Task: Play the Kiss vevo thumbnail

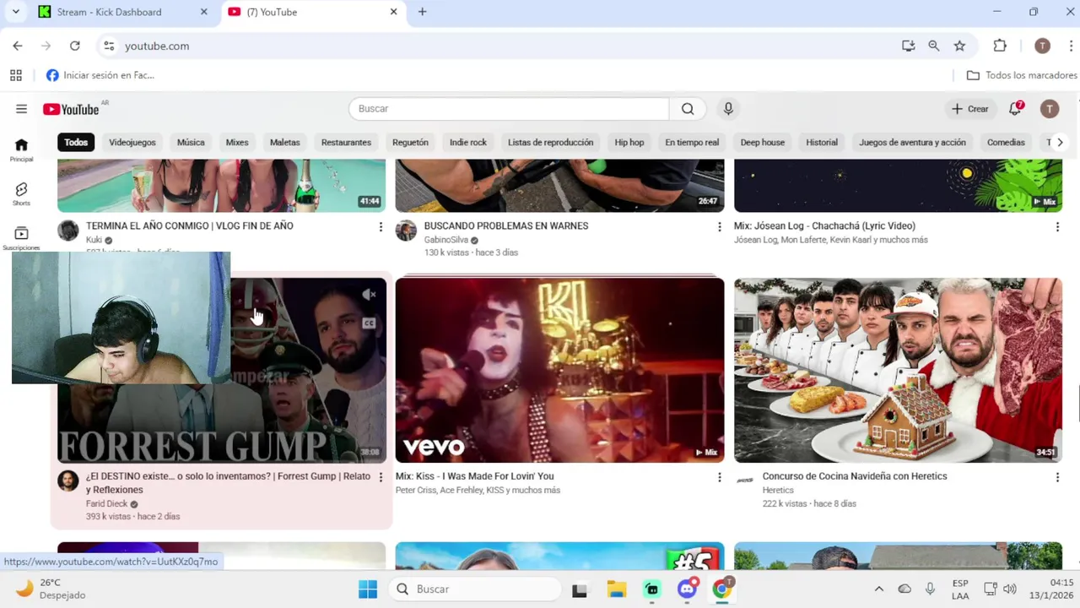Action: (x=559, y=370)
